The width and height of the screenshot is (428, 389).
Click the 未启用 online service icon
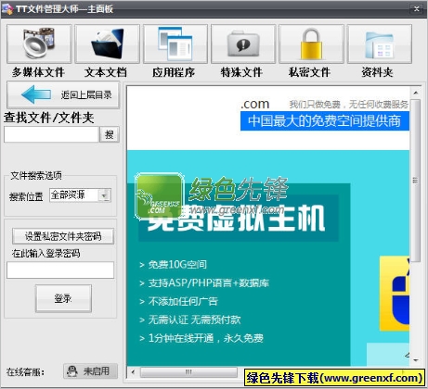(90, 370)
